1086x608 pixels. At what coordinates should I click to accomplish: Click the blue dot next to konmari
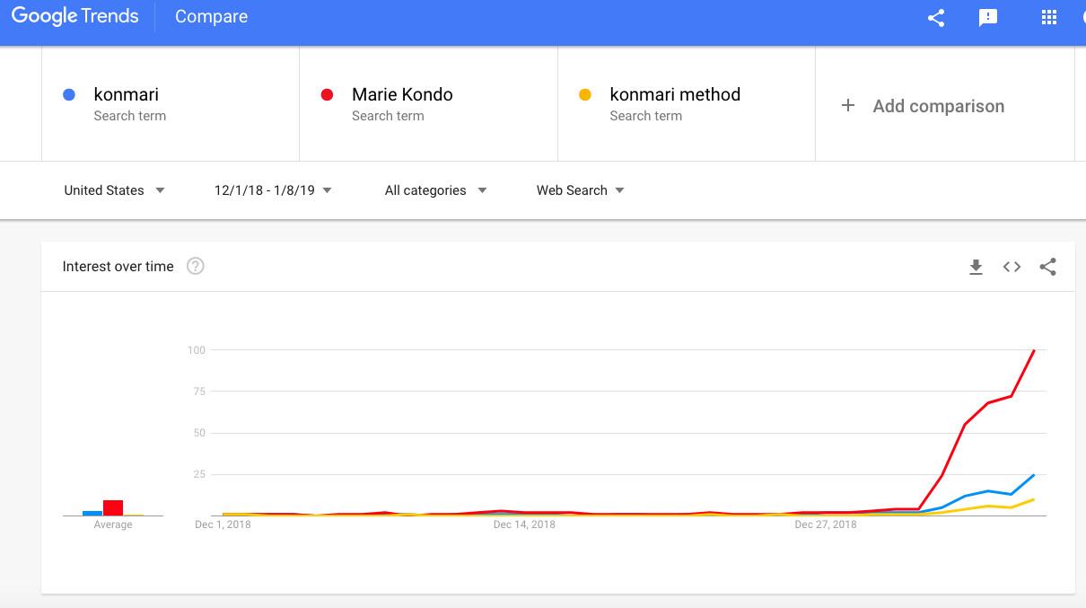pyautogui.click(x=69, y=95)
